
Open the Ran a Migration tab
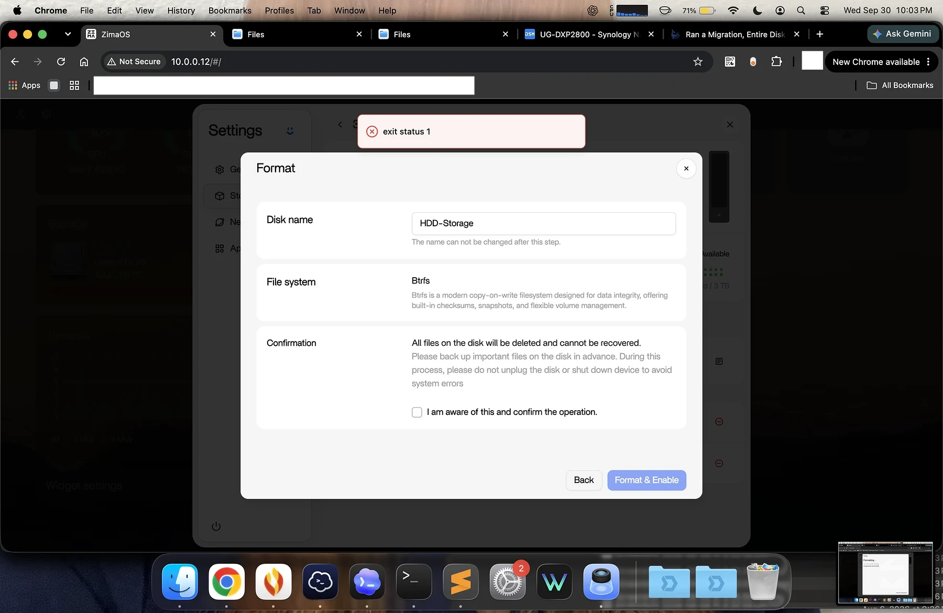pos(736,35)
